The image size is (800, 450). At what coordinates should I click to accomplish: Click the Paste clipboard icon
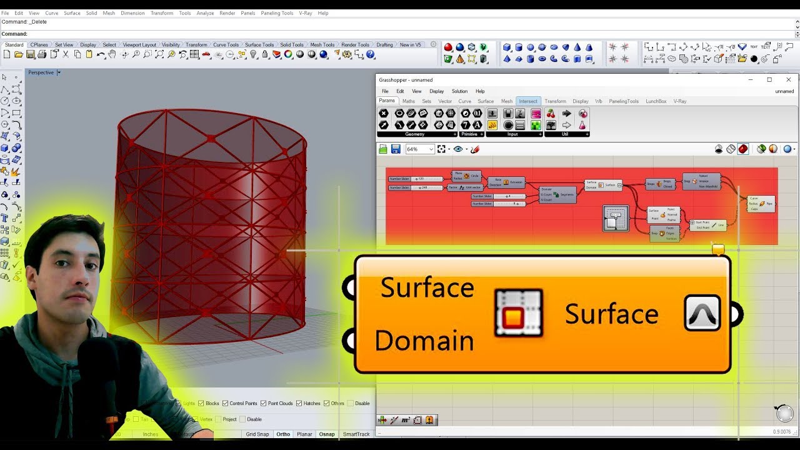point(89,54)
